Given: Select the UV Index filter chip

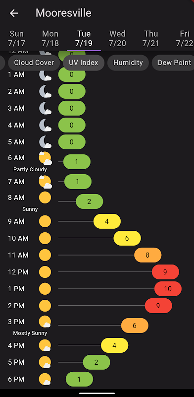Looking at the screenshot, I should coord(83,63).
